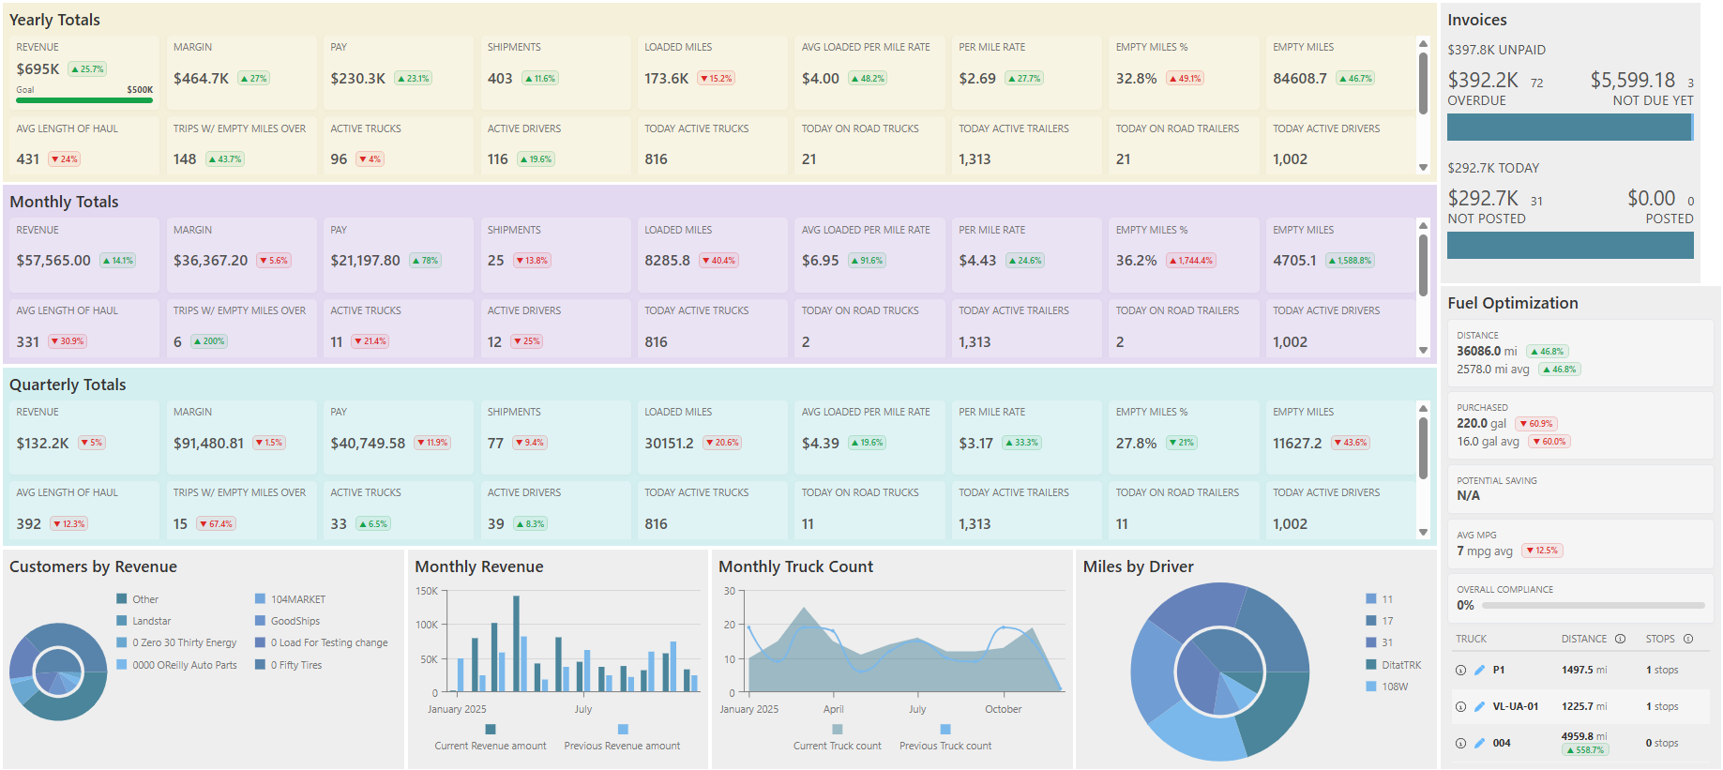1723x770 pixels.
Task: Click the Truck column header
Action: click(1471, 639)
